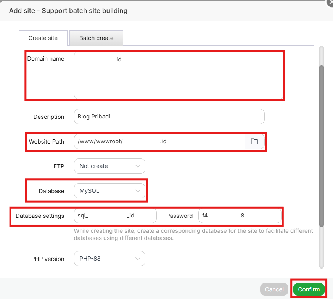Select the Create site tab
Viewport: 333px width, 299px height.
43,38
